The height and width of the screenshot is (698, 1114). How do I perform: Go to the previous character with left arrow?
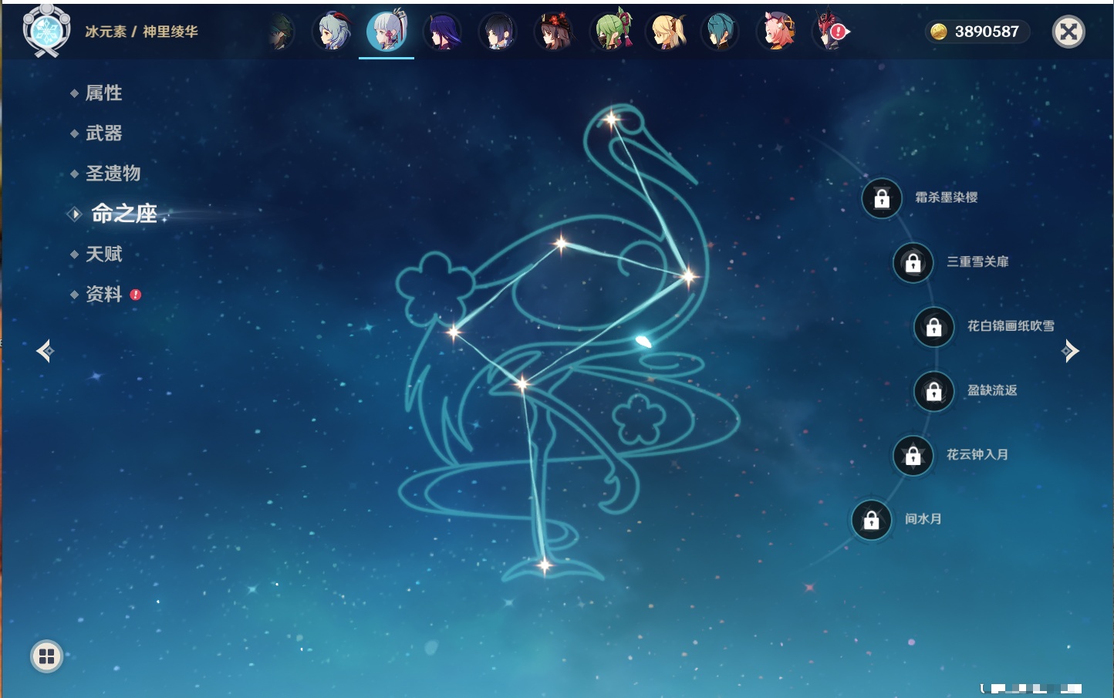[x=45, y=351]
